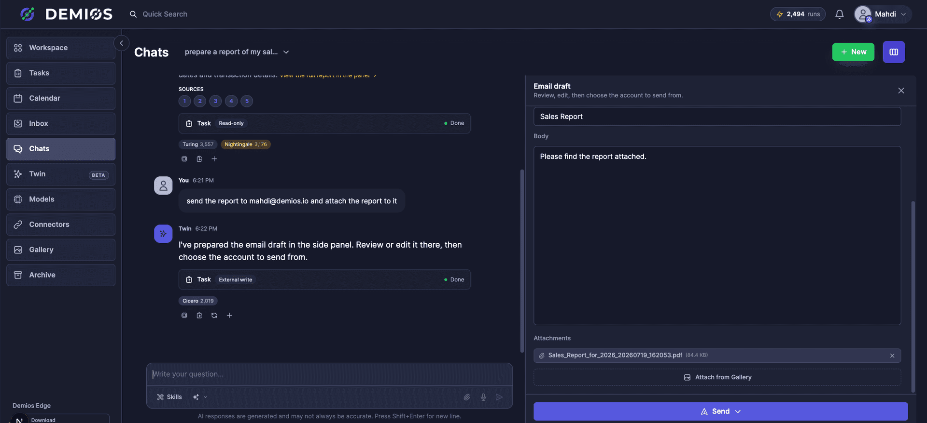Click the Twin avatar icon
This screenshot has height=423, width=927.
[163, 234]
